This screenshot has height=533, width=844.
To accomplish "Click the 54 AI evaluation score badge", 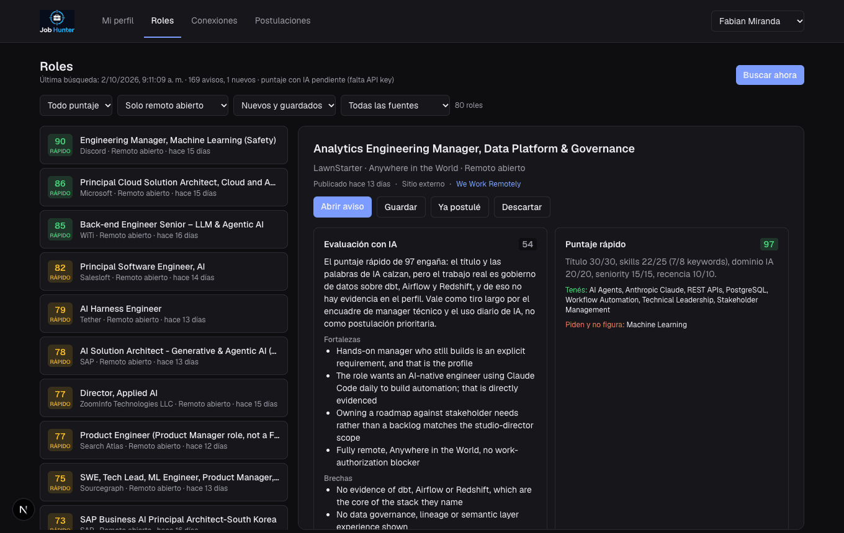I will 527,244.
